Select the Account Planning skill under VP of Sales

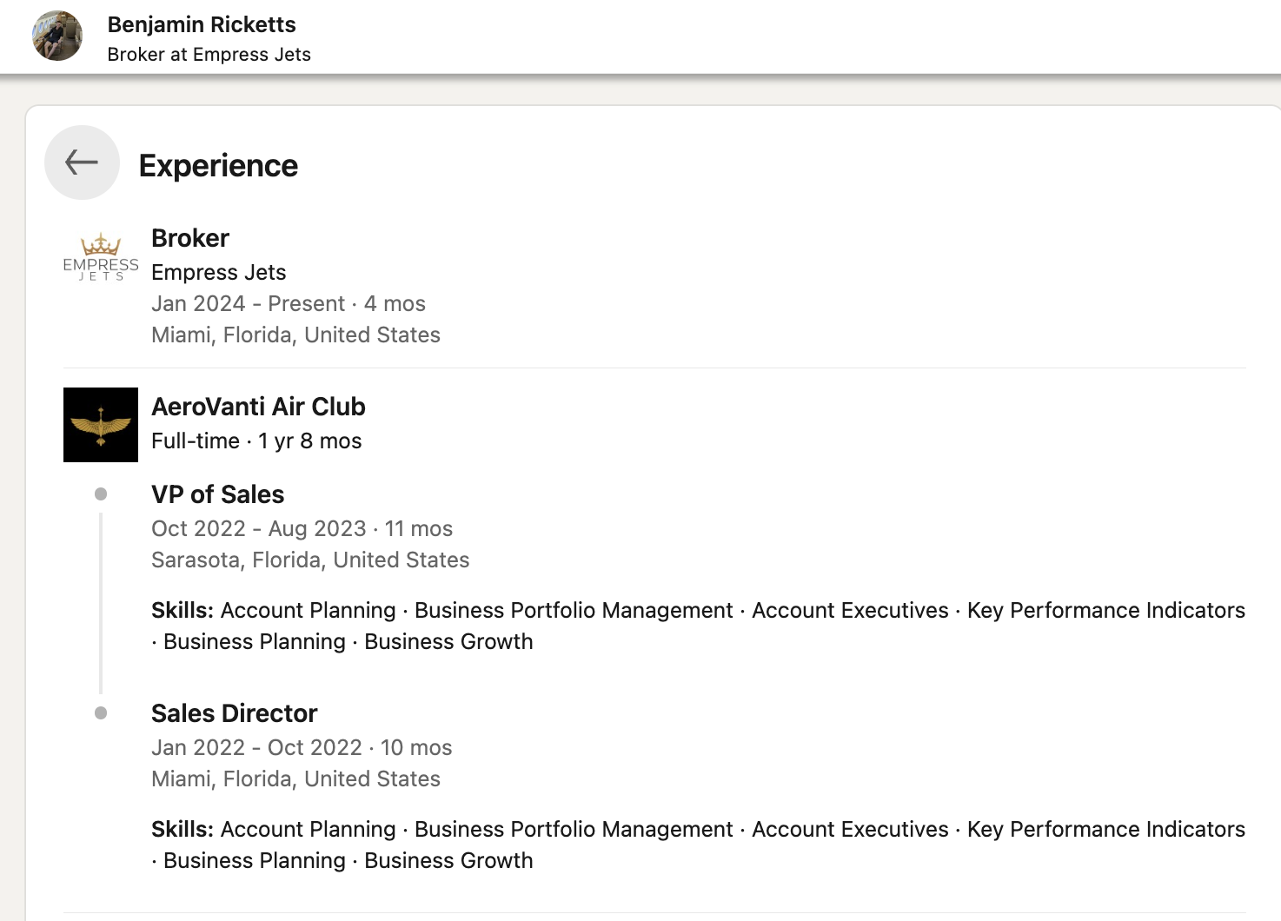coord(307,610)
